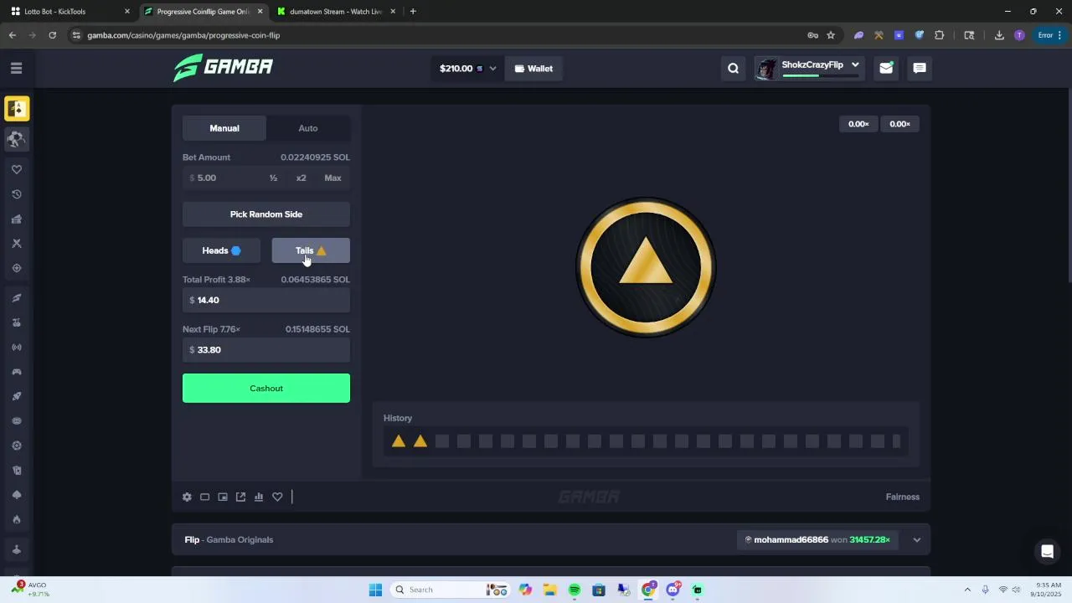Pop out game in new window icon
1072x603 pixels.
[x=240, y=497]
